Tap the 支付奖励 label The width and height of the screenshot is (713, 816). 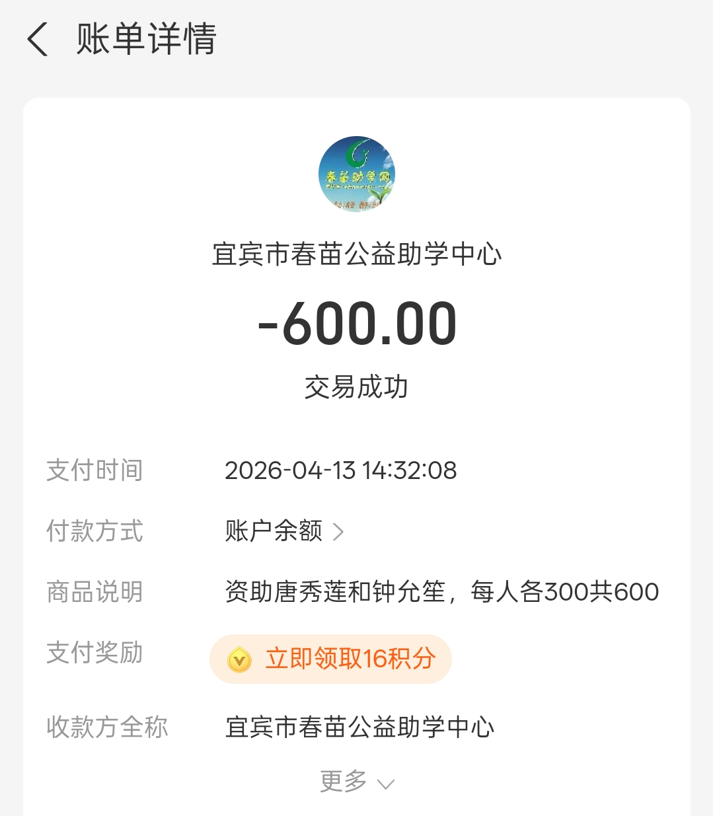point(94,652)
